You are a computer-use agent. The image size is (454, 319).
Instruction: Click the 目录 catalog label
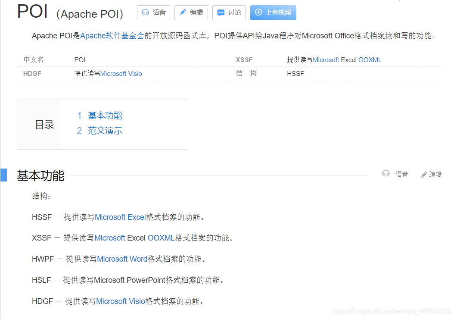(44, 124)
